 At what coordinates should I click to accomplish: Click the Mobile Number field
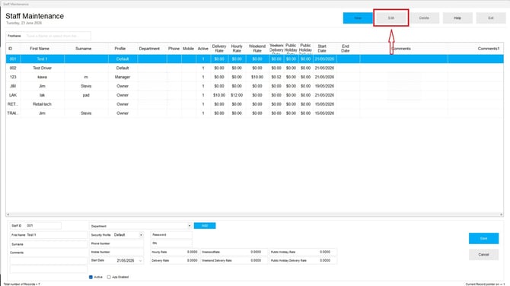pos(116,252)
